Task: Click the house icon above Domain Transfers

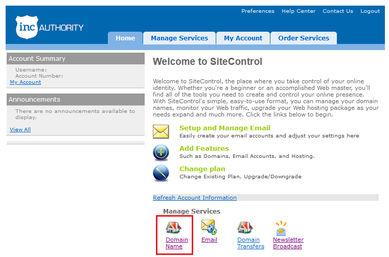Action: pos(245,227)
